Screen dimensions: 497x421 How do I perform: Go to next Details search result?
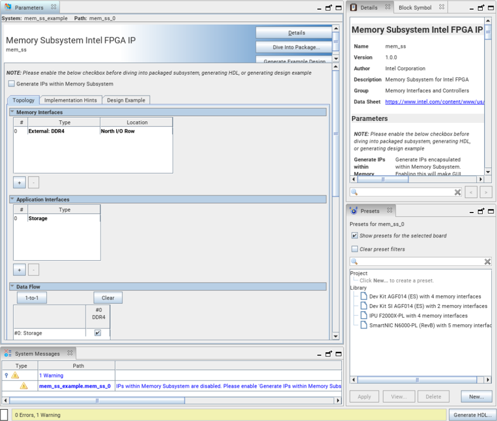point(486,192)
